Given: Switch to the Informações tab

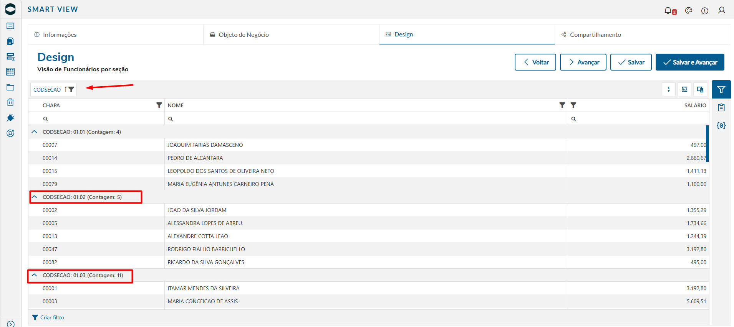Looking at the screenshot, I should [x=116, y=35].
